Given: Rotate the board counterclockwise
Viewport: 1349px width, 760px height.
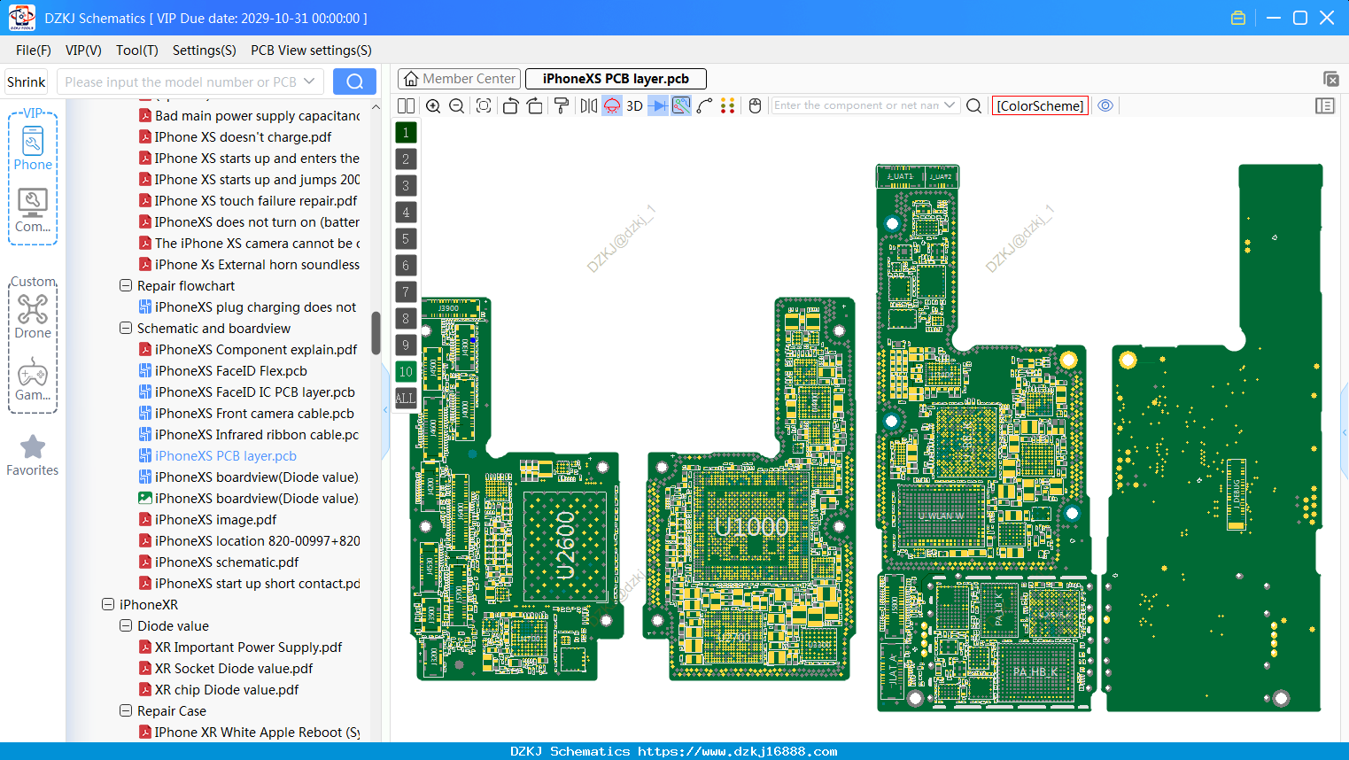Looking at the screenshot, I should [x=510, y=105].
